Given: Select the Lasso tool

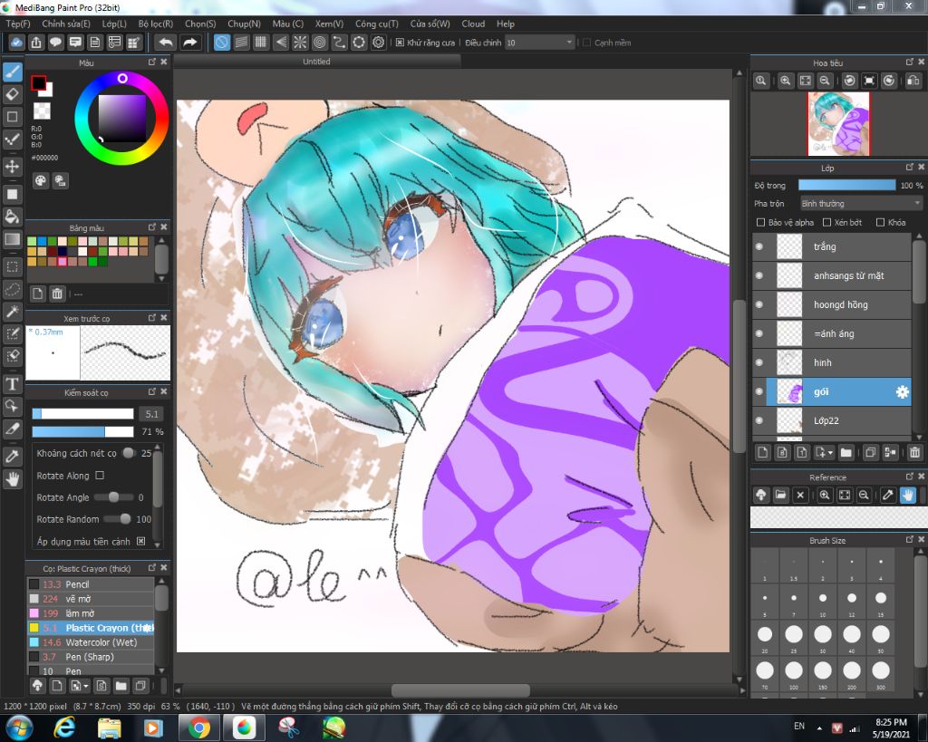Looking at the screenshot, I should point(13,289).
